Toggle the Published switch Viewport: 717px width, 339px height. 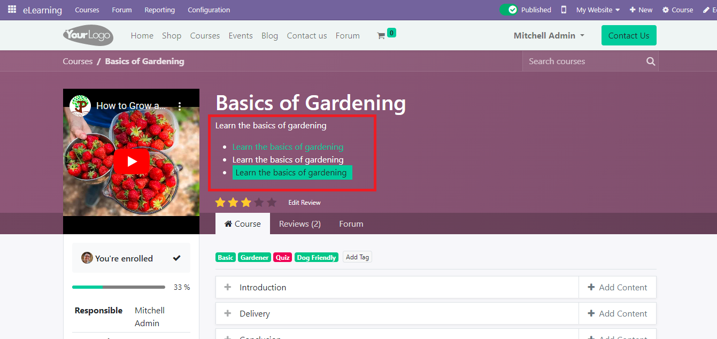pyautogui.click(x=508, y=10)
